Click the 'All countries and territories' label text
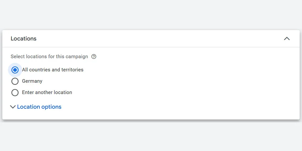 (53, 70)
